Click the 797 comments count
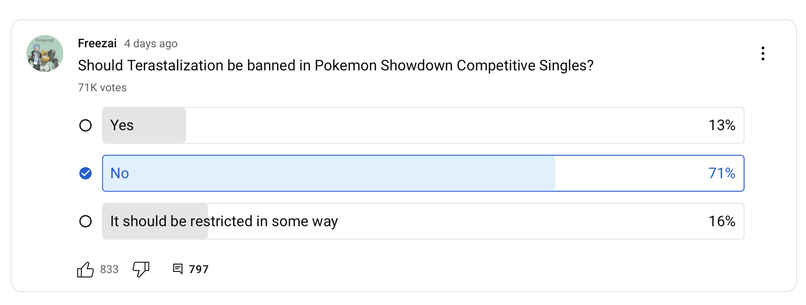 pos(199,269)
